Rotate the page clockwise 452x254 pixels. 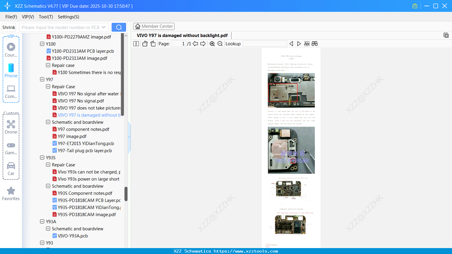coord(153,44)
